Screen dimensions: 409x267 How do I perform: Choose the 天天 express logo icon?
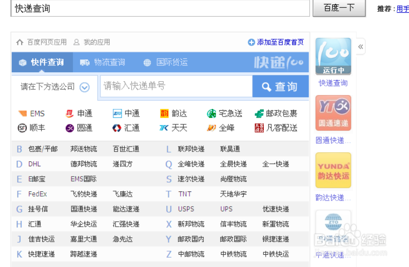[x=164, y=128]
